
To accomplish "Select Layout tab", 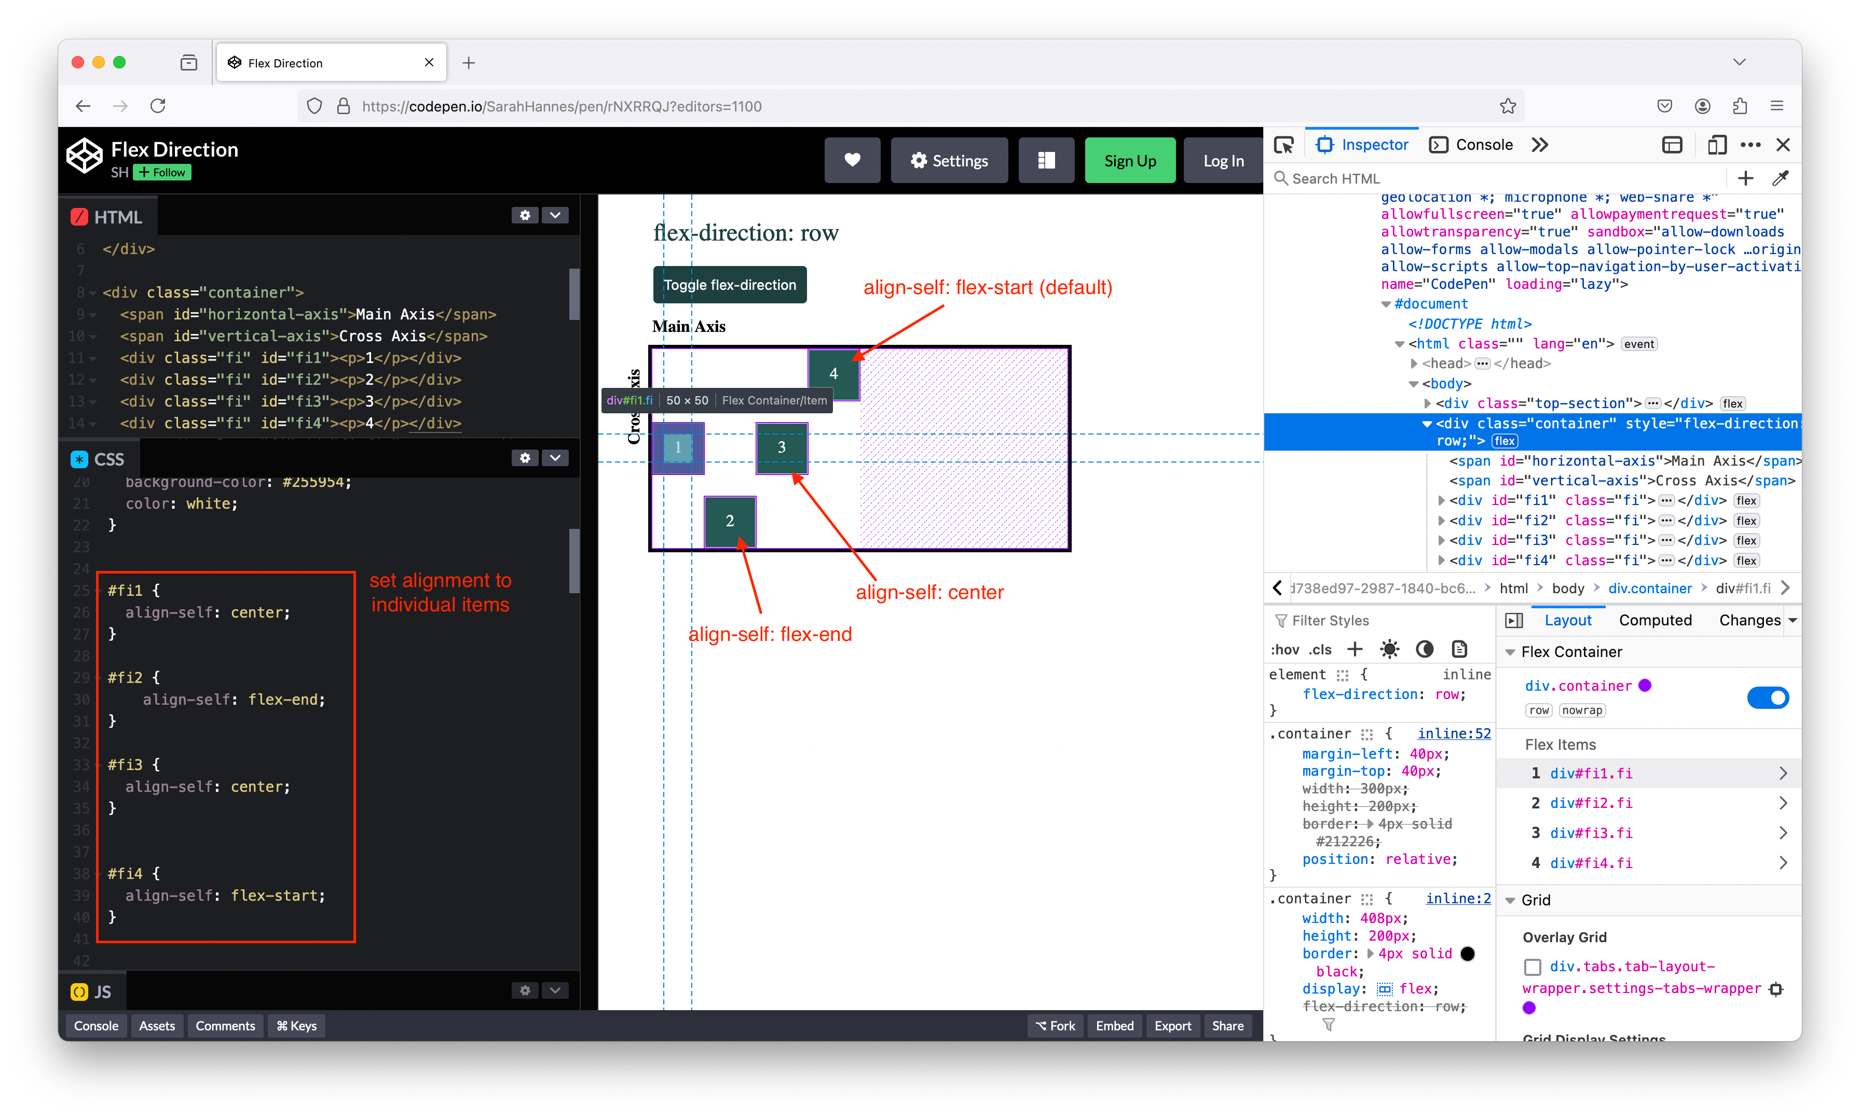I will tap(1567, 620).
